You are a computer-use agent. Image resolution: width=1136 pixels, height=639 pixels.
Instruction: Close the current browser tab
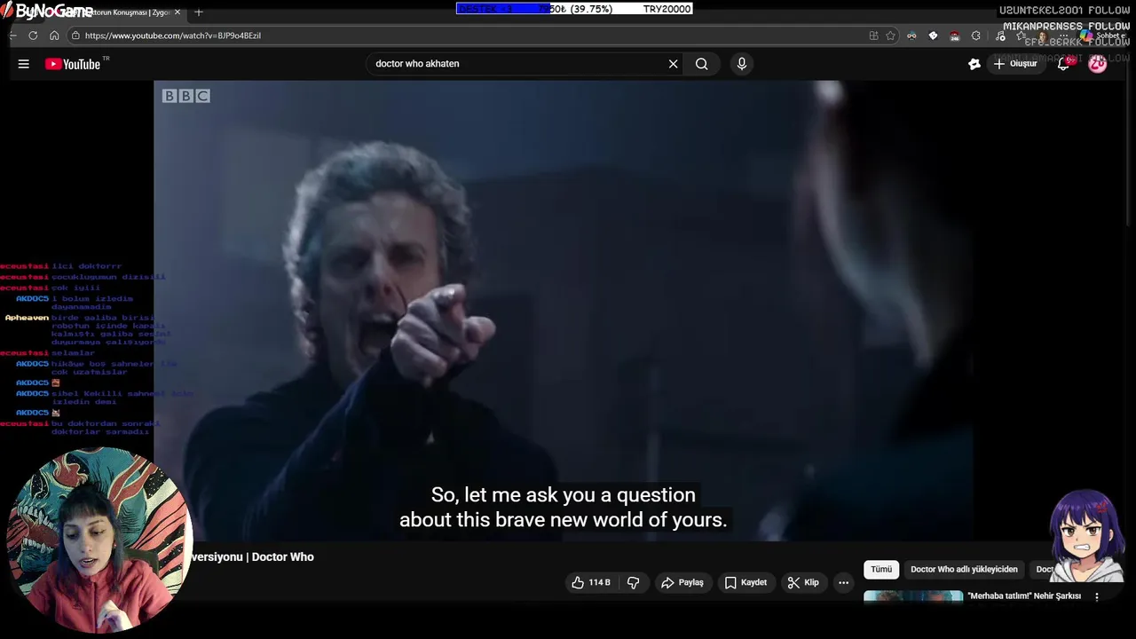click(177, 12)
